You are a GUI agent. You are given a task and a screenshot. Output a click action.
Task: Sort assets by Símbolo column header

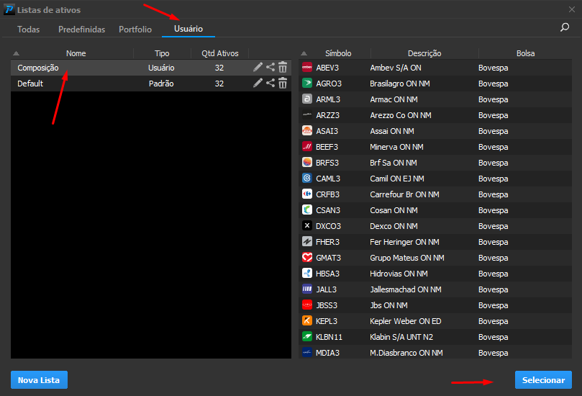tap(338, 53)
